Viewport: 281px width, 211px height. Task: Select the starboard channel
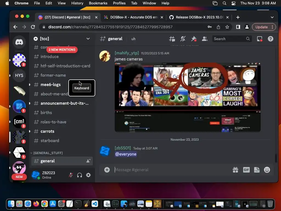(62, 140)
